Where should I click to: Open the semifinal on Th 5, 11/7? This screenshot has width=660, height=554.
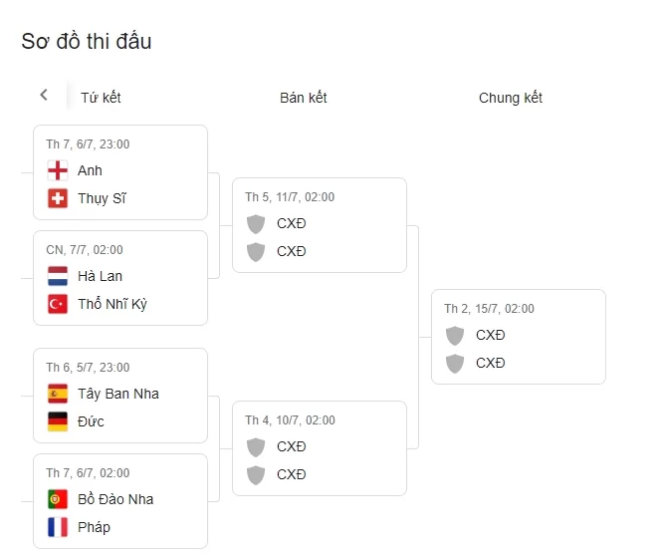point(319,224)
